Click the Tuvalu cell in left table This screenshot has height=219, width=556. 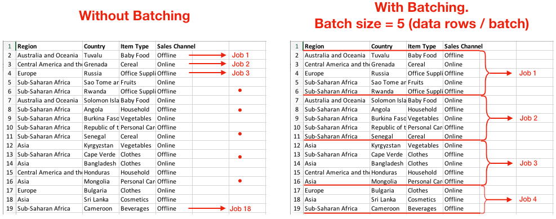coord(100,55)
